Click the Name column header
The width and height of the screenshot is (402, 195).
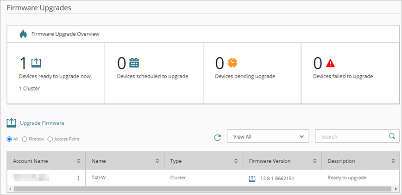(x=99, y=161)
